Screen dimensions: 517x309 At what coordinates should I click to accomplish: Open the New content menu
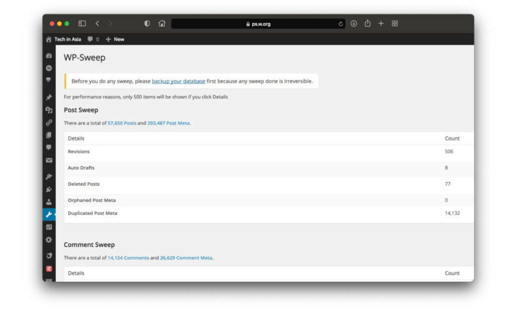point(119,39)
